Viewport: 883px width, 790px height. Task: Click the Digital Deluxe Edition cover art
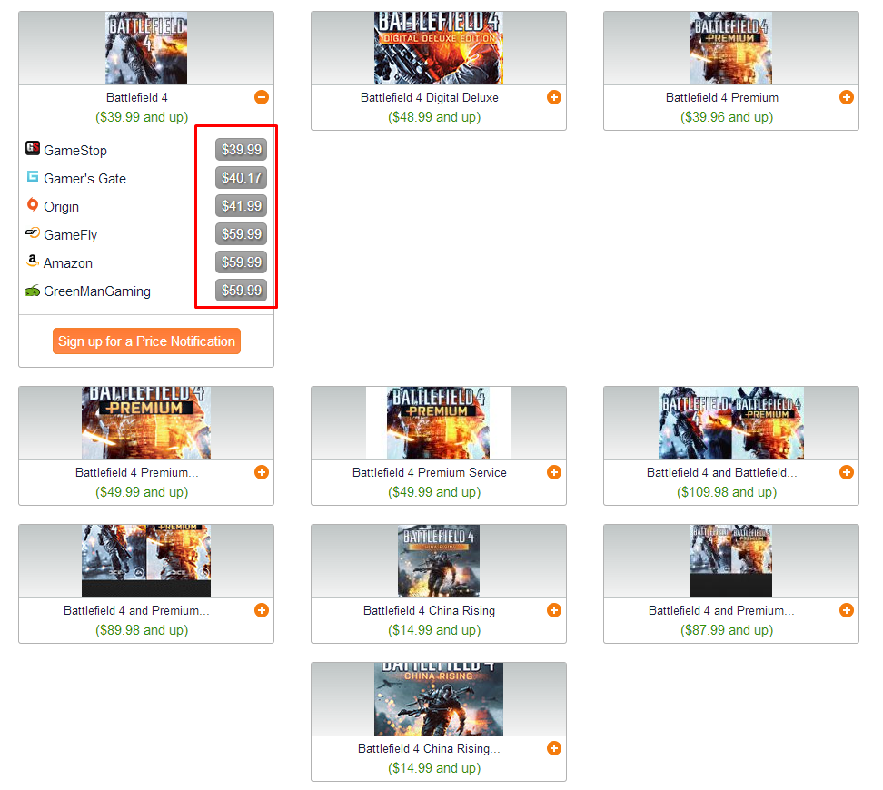pyautogui.click(x=439, y=48)
